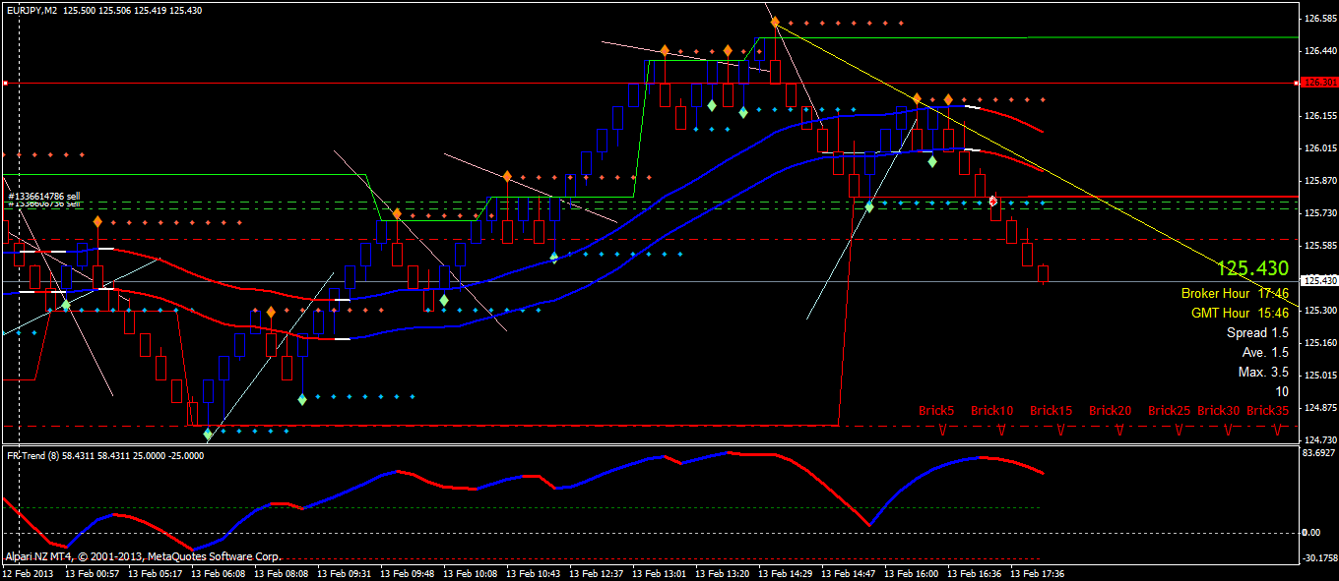Click the current price tag 125.430 on axis

[x=1319, y=281]
